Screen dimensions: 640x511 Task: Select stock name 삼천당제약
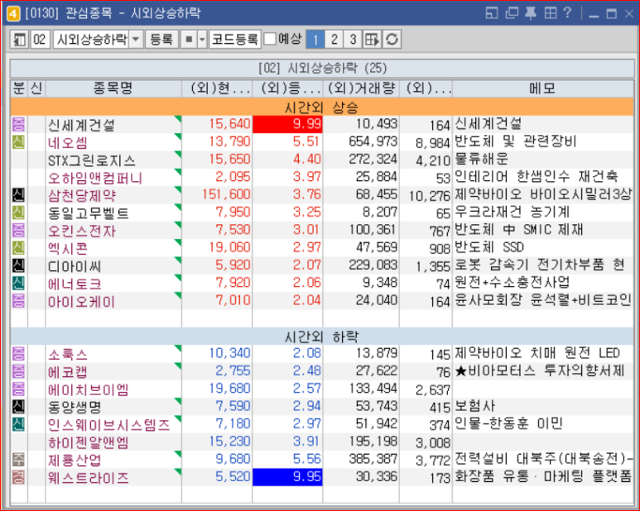tap(82, 196)
